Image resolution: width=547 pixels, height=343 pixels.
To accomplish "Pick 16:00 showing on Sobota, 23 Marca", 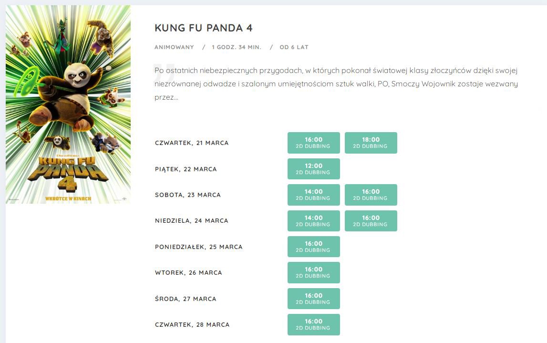I will click(371, 195).
